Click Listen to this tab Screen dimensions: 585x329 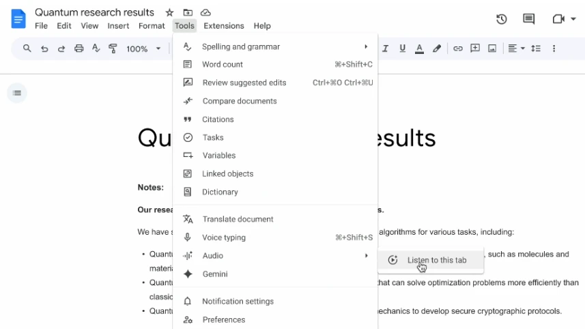coord(436,260)
